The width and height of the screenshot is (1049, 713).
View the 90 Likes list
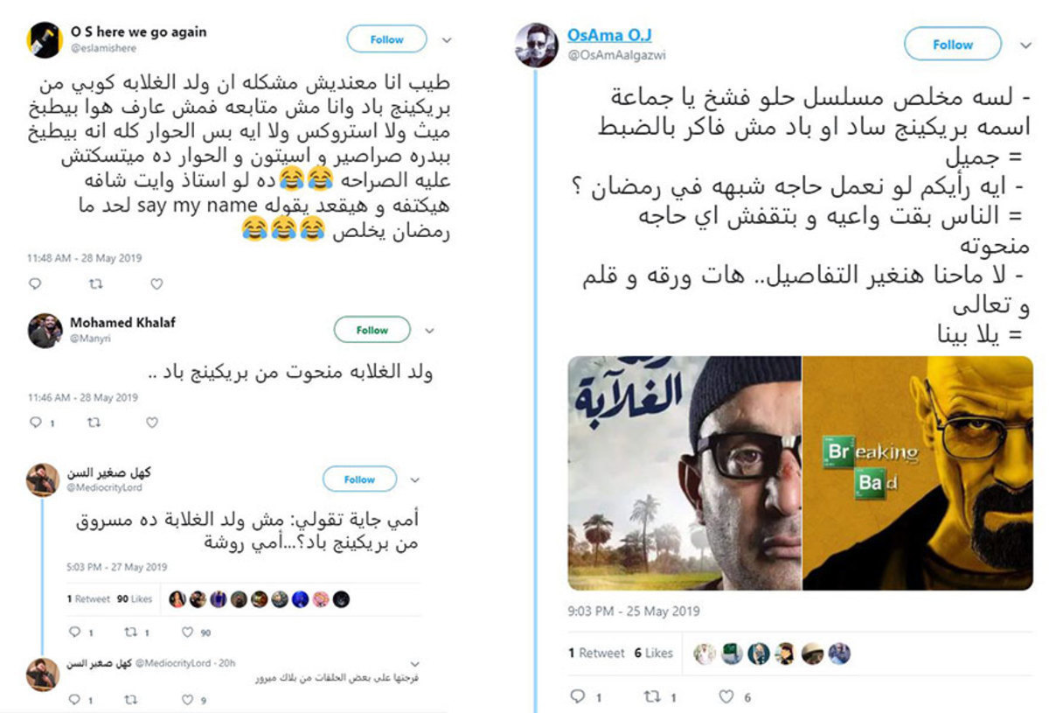135,599
